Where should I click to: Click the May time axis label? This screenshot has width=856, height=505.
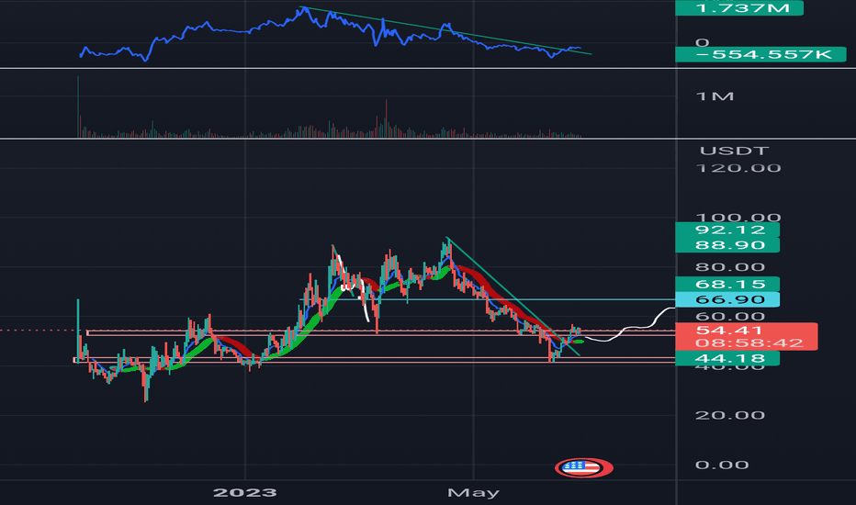click(473, 492)
